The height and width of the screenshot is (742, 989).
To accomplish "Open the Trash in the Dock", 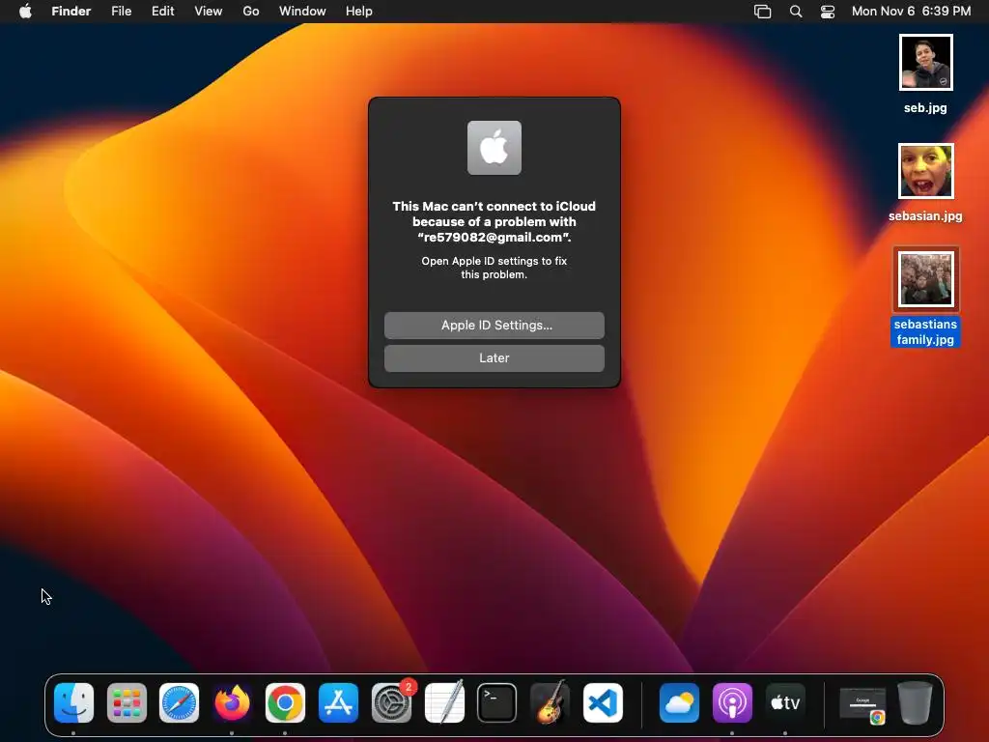I will click(916, 703).
